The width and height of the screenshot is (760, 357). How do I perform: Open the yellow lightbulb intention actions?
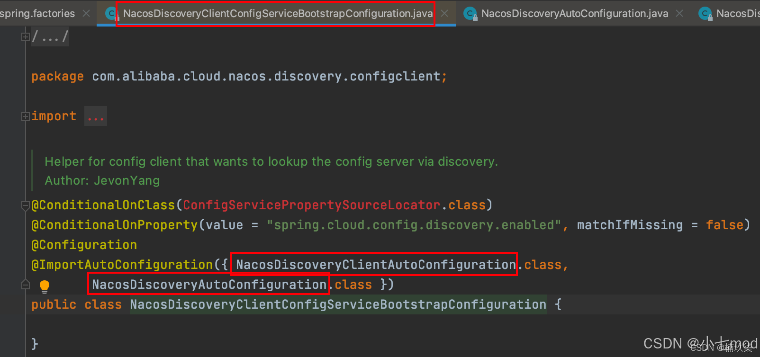coord(44,286)
